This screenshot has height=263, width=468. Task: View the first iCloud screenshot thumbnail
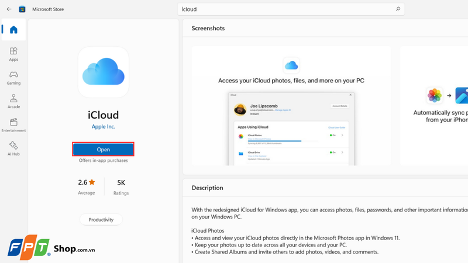291,106
